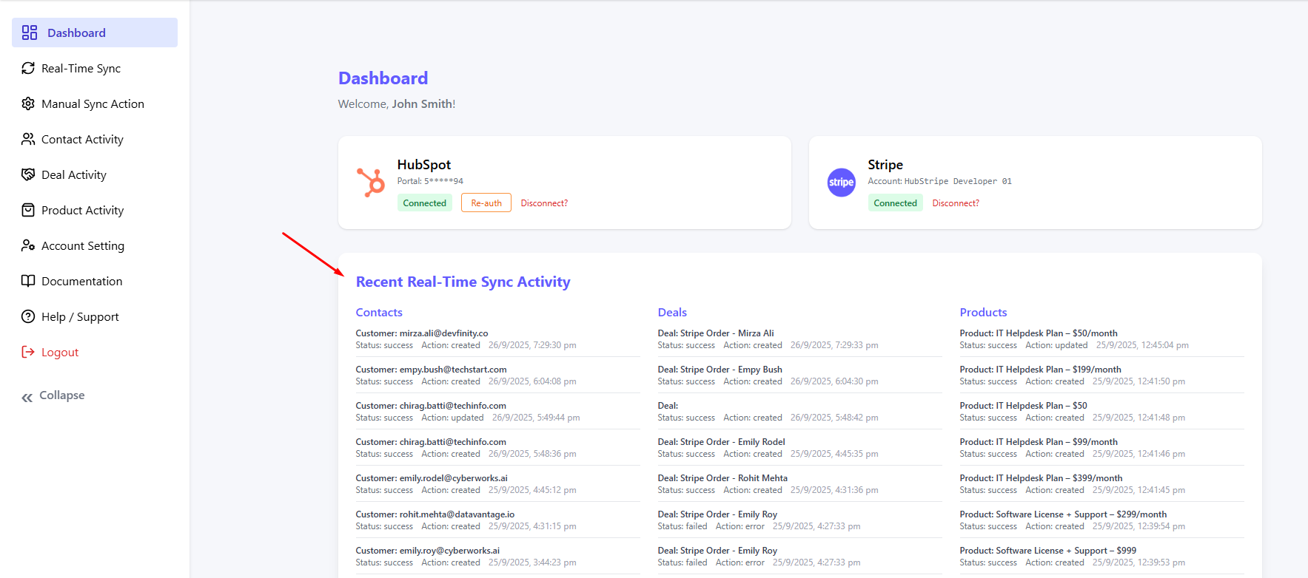Click Deal: Stripe Order - Rohit Mehta
The height and width of the screenshot is (578, 1308).
pyautogui.click(x=722, y=478)
